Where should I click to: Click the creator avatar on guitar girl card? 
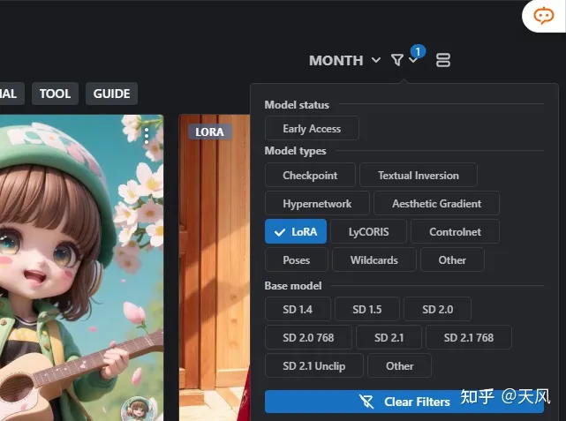pyautogui.click(x=137, y=408)
